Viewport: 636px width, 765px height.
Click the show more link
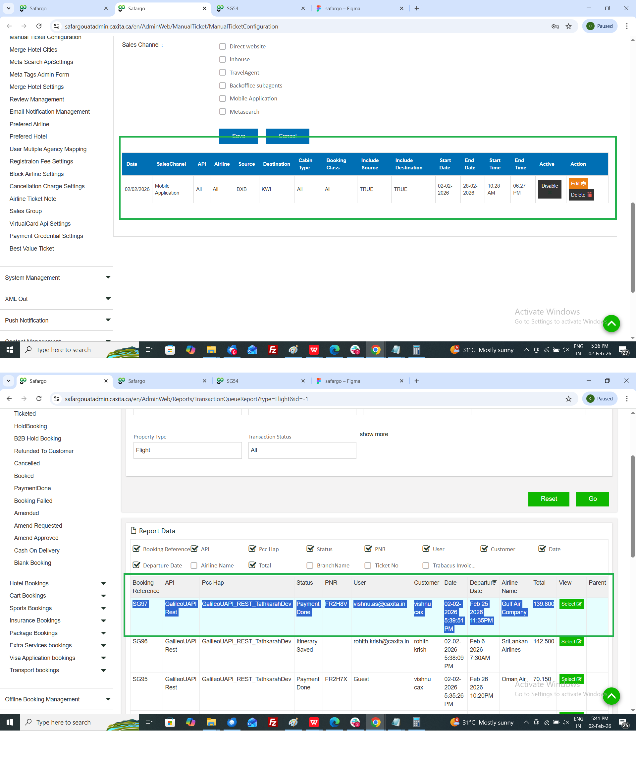(x=374, y=434)
